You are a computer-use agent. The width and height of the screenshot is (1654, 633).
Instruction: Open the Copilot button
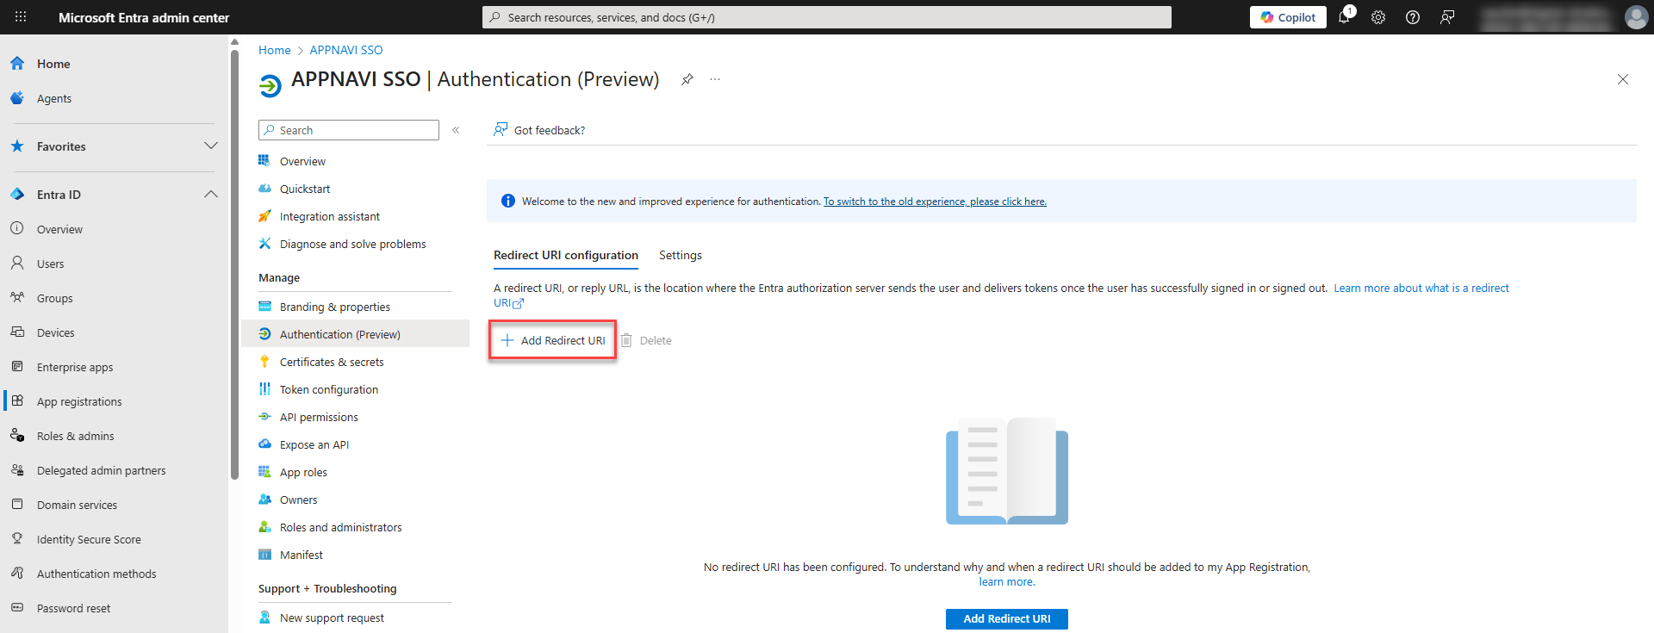click(x=1288, y=17)
